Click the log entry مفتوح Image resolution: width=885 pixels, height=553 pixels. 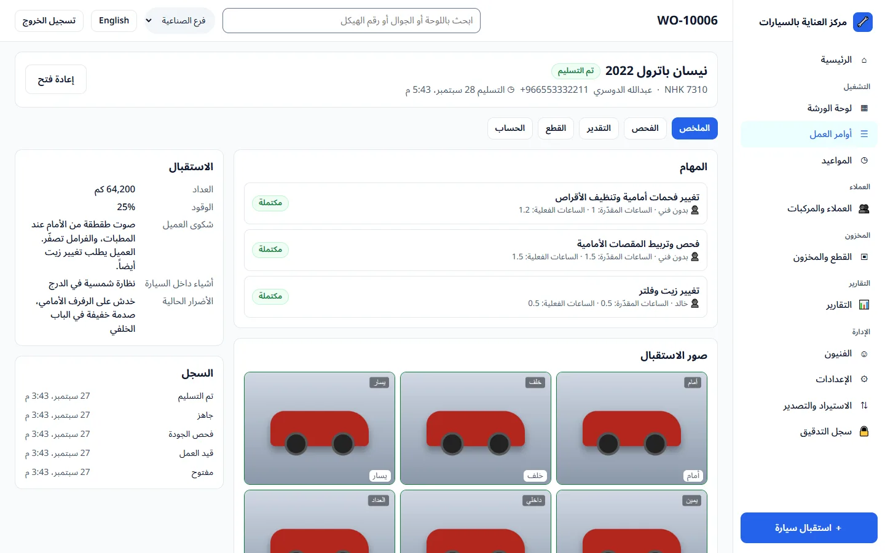click(x=202, y=473)
